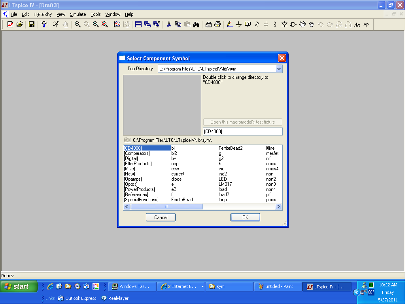Click the OK button in dialog
The height and width of the screenshot is (305, 412).
click(x=245, y=217)
